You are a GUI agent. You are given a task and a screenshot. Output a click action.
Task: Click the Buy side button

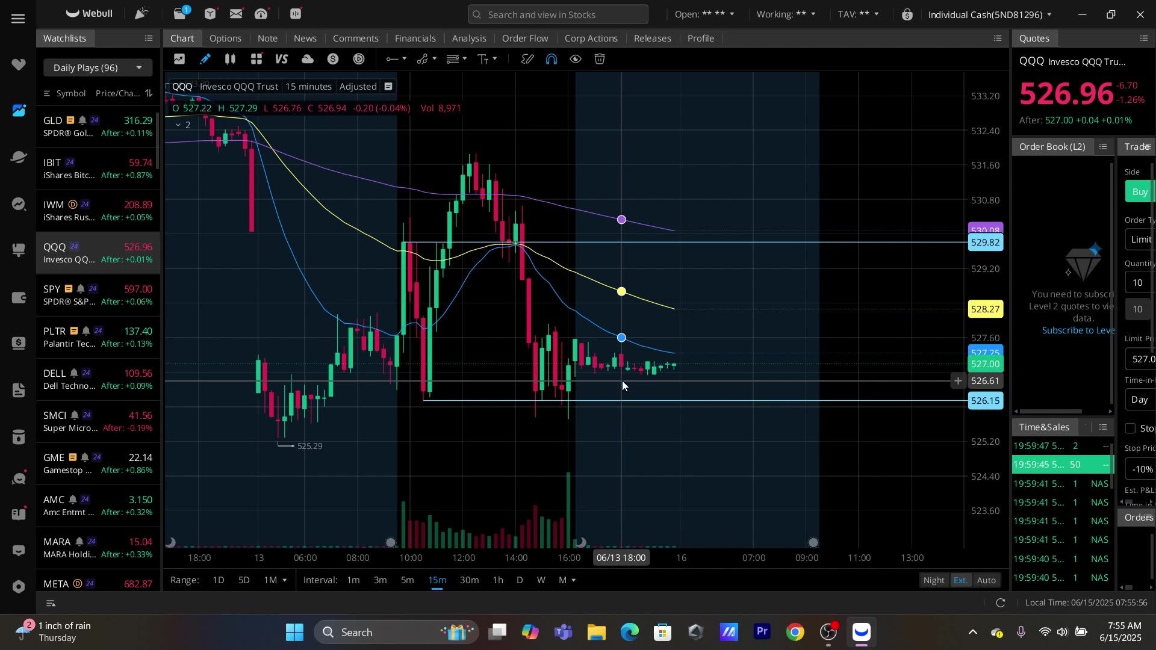(x=1141, y=191)
